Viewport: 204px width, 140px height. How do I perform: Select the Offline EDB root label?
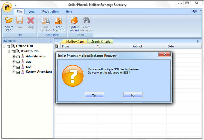point(24,46)
